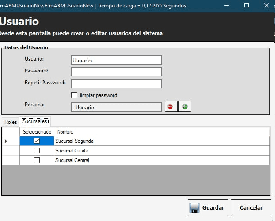The image size is (275, 221).
Task: Click the red remove persona icon
Action: (x=170, y=107)
